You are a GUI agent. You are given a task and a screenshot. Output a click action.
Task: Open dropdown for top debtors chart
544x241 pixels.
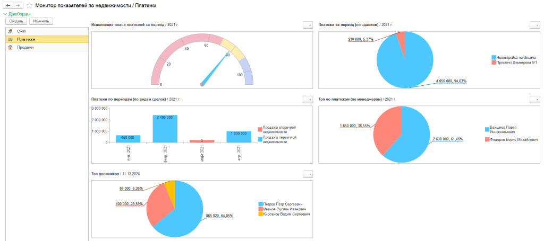point(307,174)
